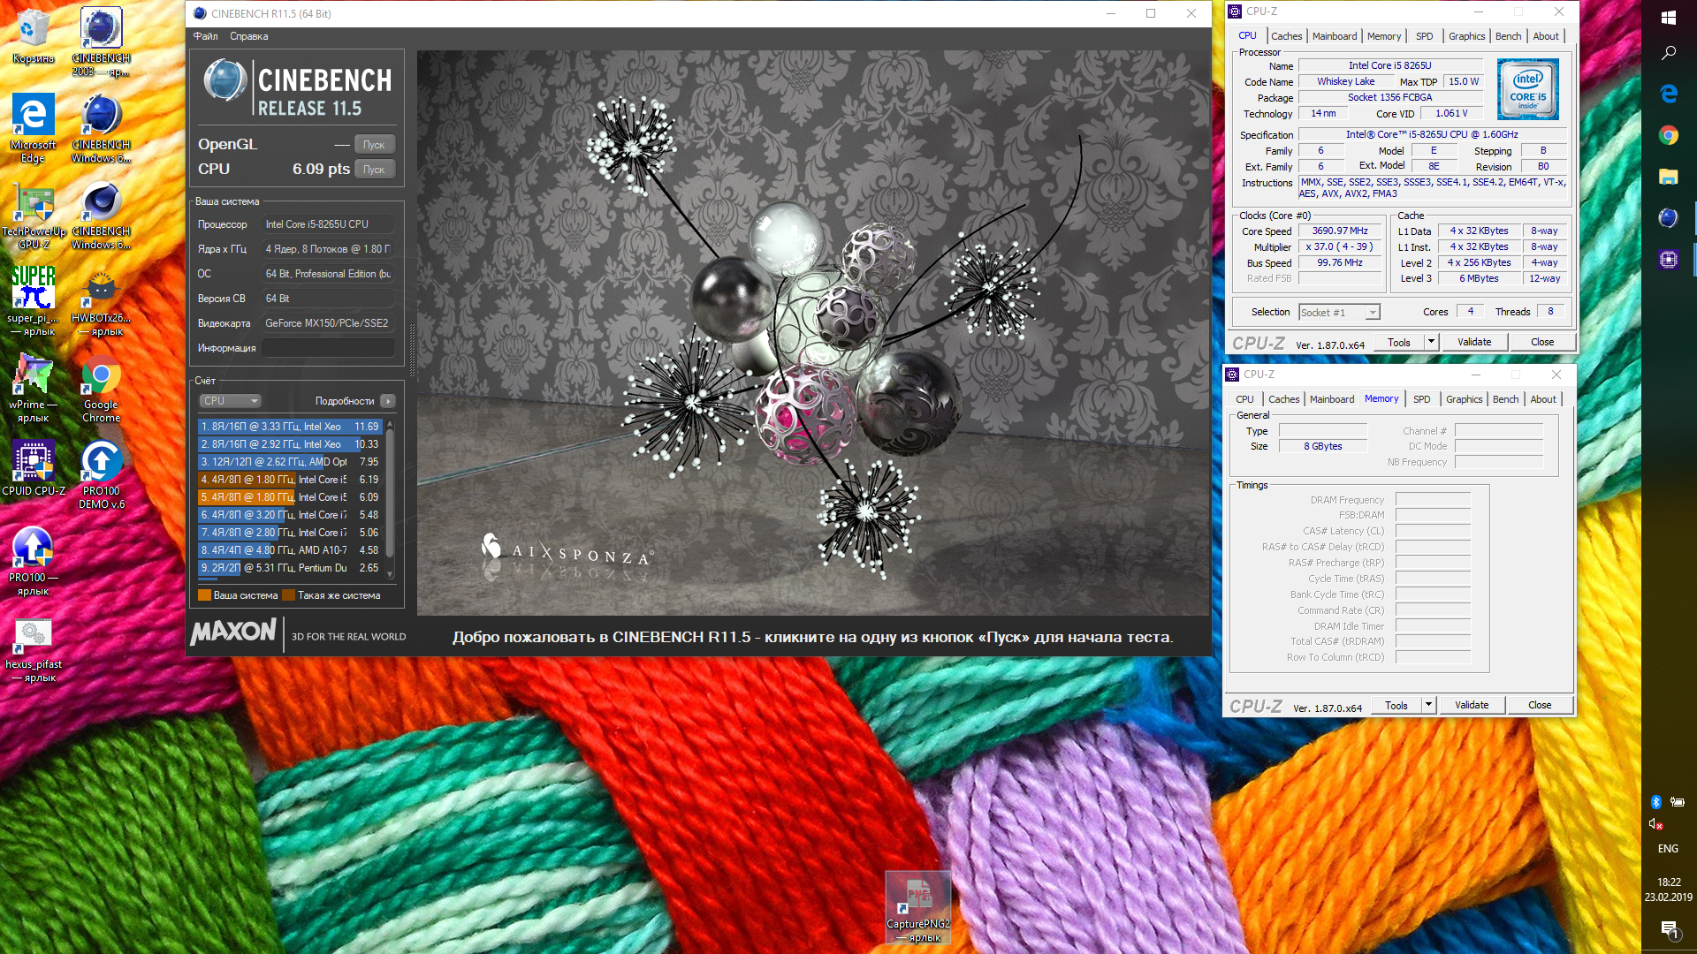1697x954 pixels.
Task: Open the Справка menu in Cinebench
Action: (x=248, y=36)
